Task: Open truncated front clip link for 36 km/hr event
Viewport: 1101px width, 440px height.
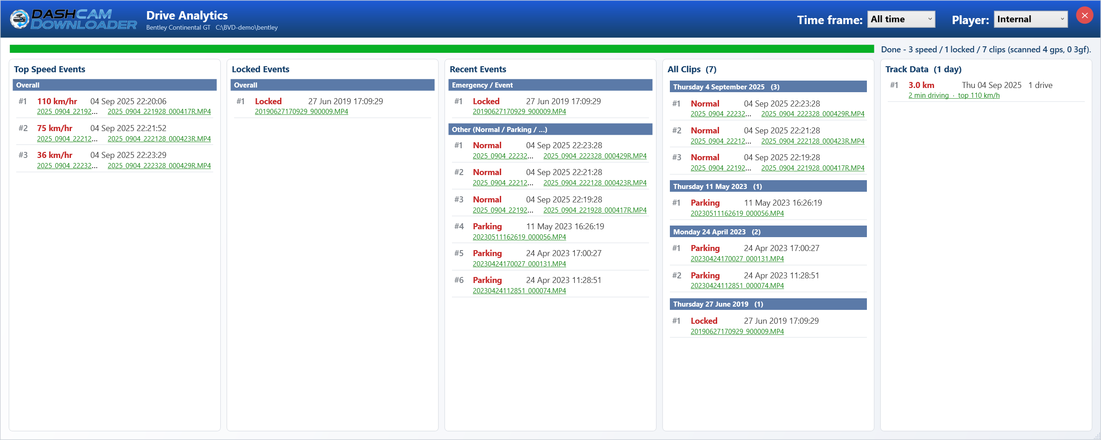Action: tap(67, 166)
